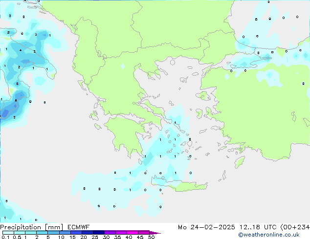Select the 1–2 mm legend color swatch
The height and width of the screenshot is (239, 310).
[x=31, y=233]
